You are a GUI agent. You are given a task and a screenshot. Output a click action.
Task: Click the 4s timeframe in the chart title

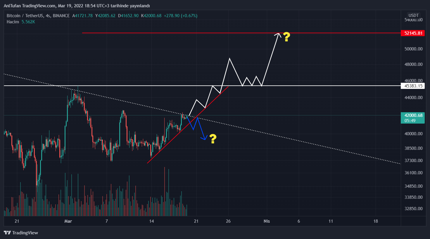tap(48, 16)
